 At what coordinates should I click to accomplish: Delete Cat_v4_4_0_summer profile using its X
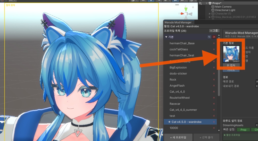[214, 110]
